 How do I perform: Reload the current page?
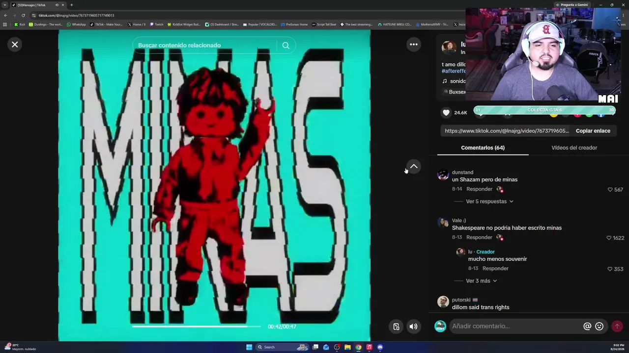pyautogui.click(x=23, y=15)
